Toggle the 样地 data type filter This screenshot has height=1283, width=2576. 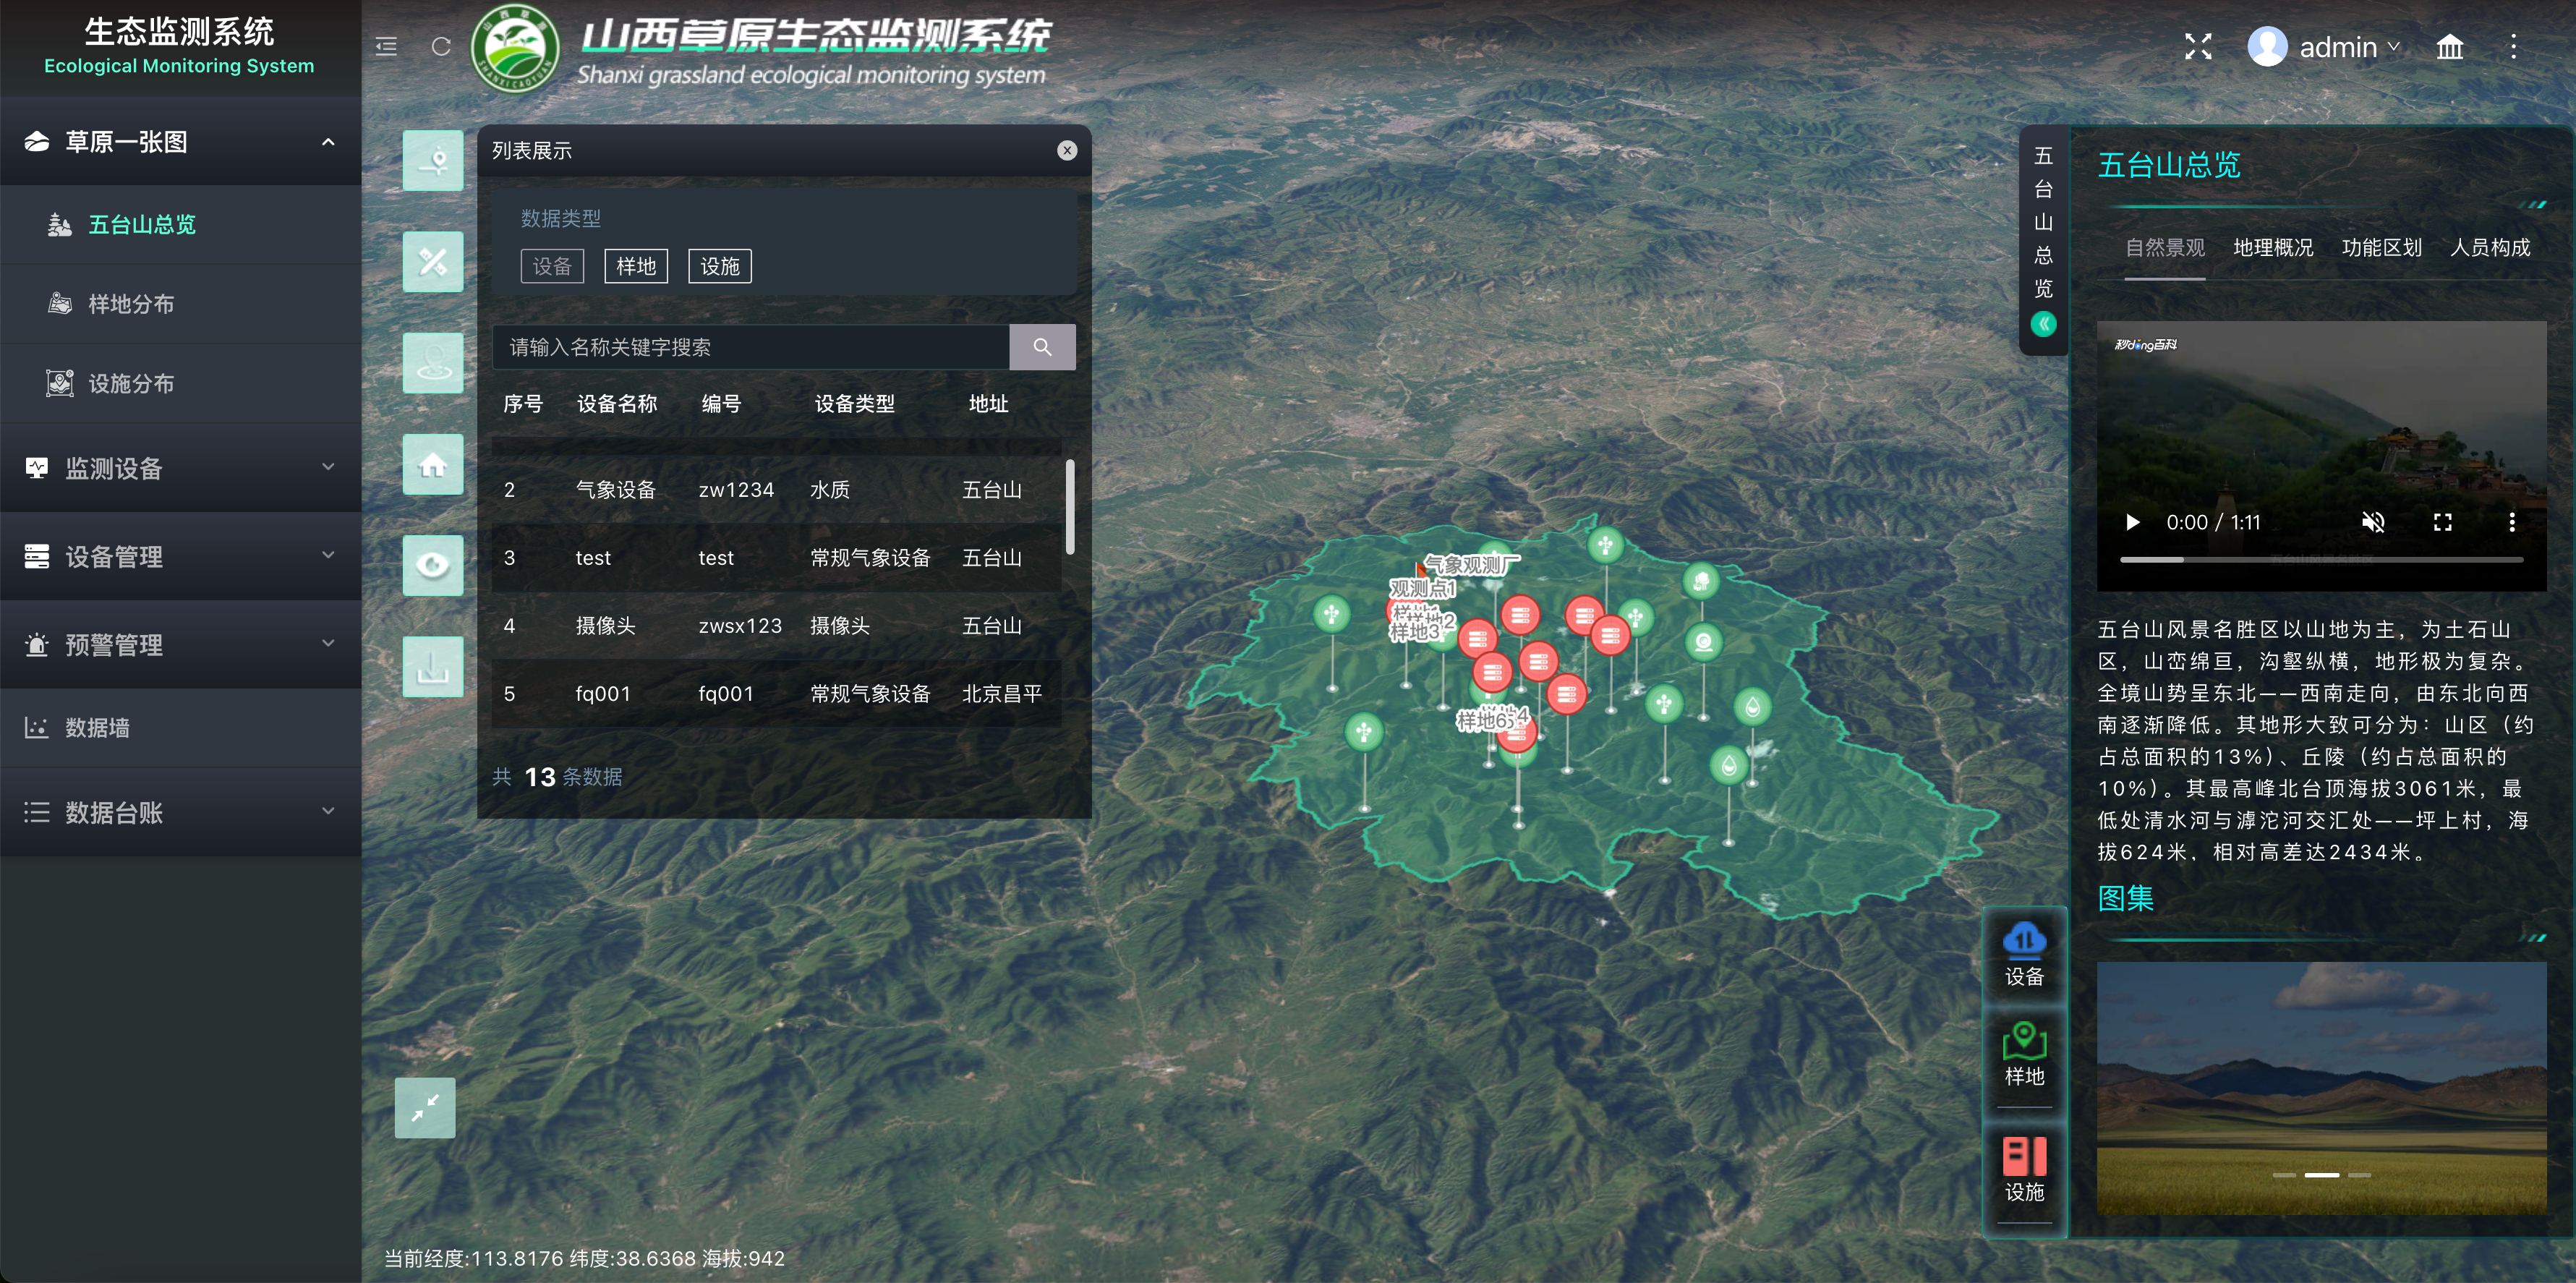636,266
